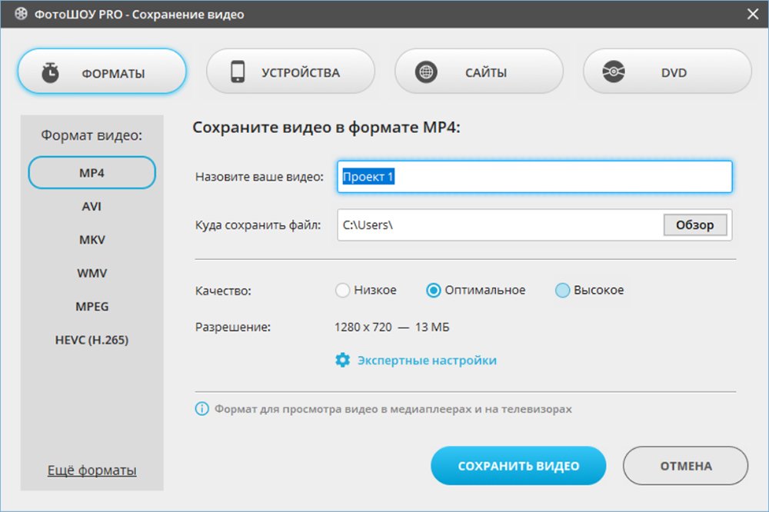Choose AVI video format
This screenshot has width=769, height=512.
click(92, 207)
